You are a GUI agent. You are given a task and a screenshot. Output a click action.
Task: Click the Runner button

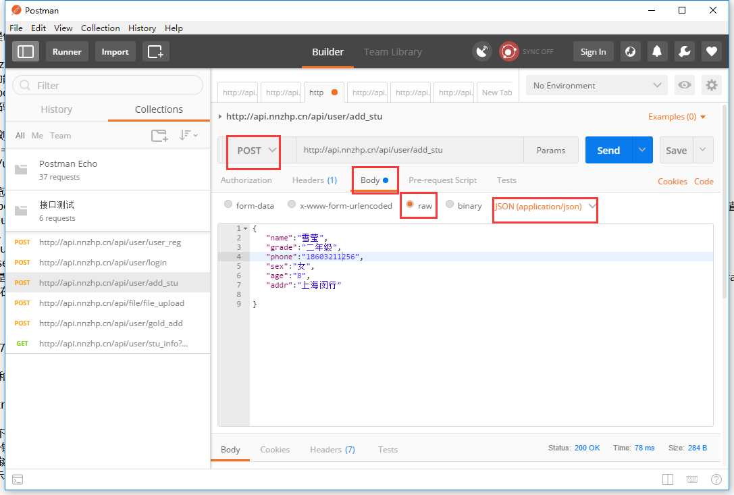pos(67,51)
